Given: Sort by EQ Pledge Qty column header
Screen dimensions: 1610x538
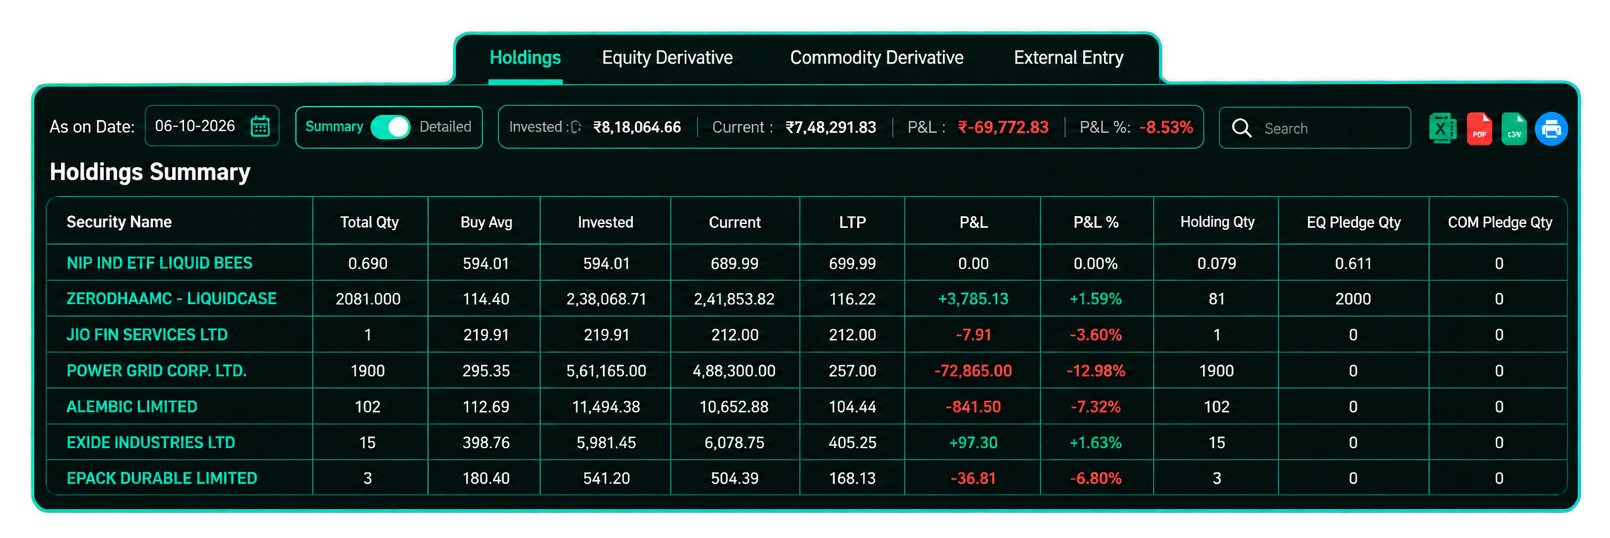Looking at the screenshot, I should (1353, 222).
